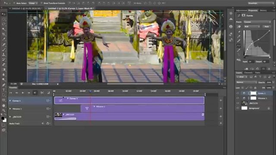Toggle the Auto-Select checkbox

coord(14,3)
